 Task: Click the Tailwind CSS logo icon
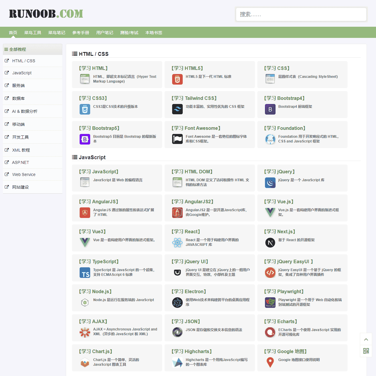[177, 109]
